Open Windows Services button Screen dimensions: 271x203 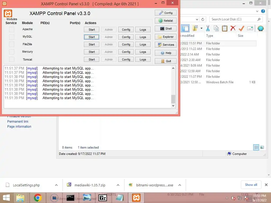click(166, 45)
